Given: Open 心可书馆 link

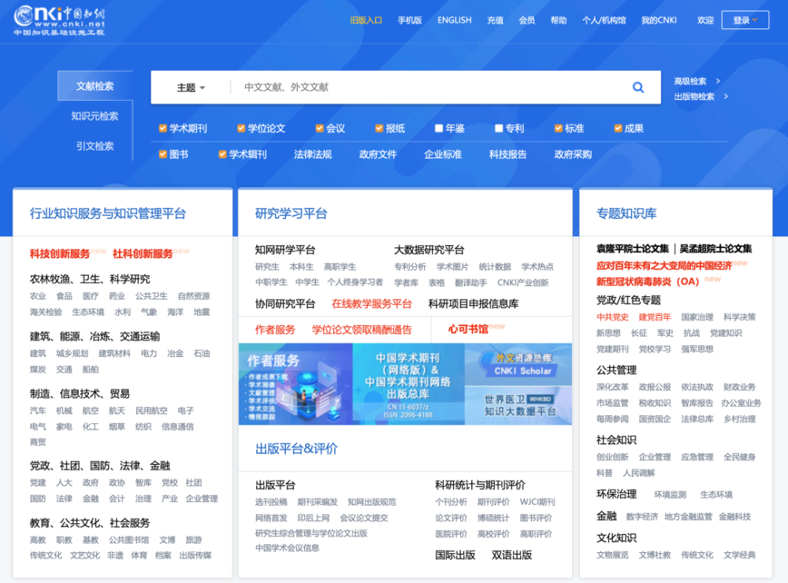Looking at the screenshot, I should 468,329.
